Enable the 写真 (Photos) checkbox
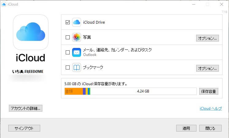The image size is (229, 138). point(68,37)
